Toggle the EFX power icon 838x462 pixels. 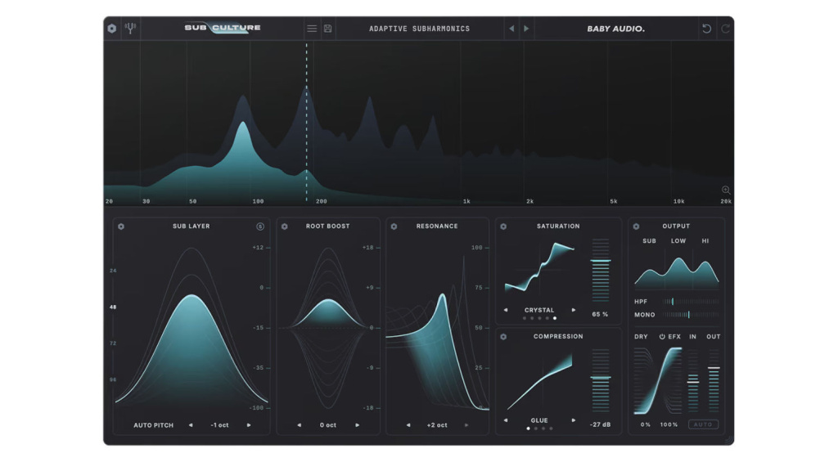click(x=662, y=337)
